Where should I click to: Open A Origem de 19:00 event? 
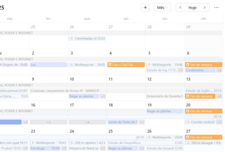(14, 65)
